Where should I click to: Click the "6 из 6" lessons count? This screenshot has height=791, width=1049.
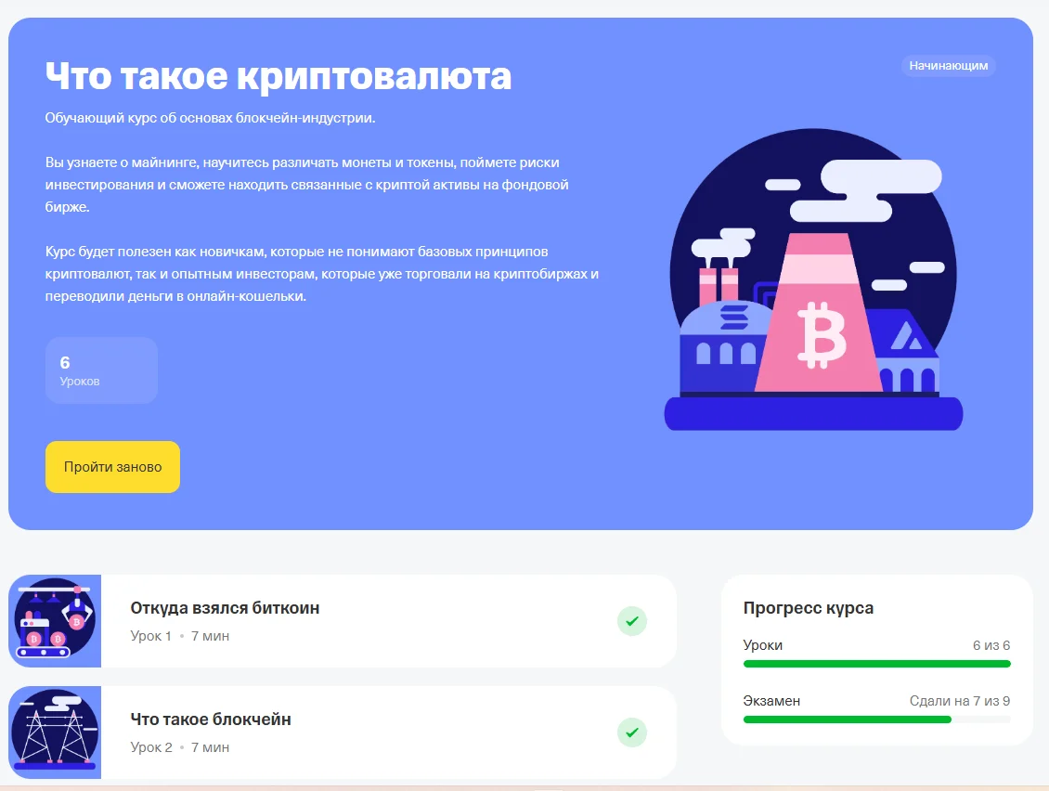(991, 645)
